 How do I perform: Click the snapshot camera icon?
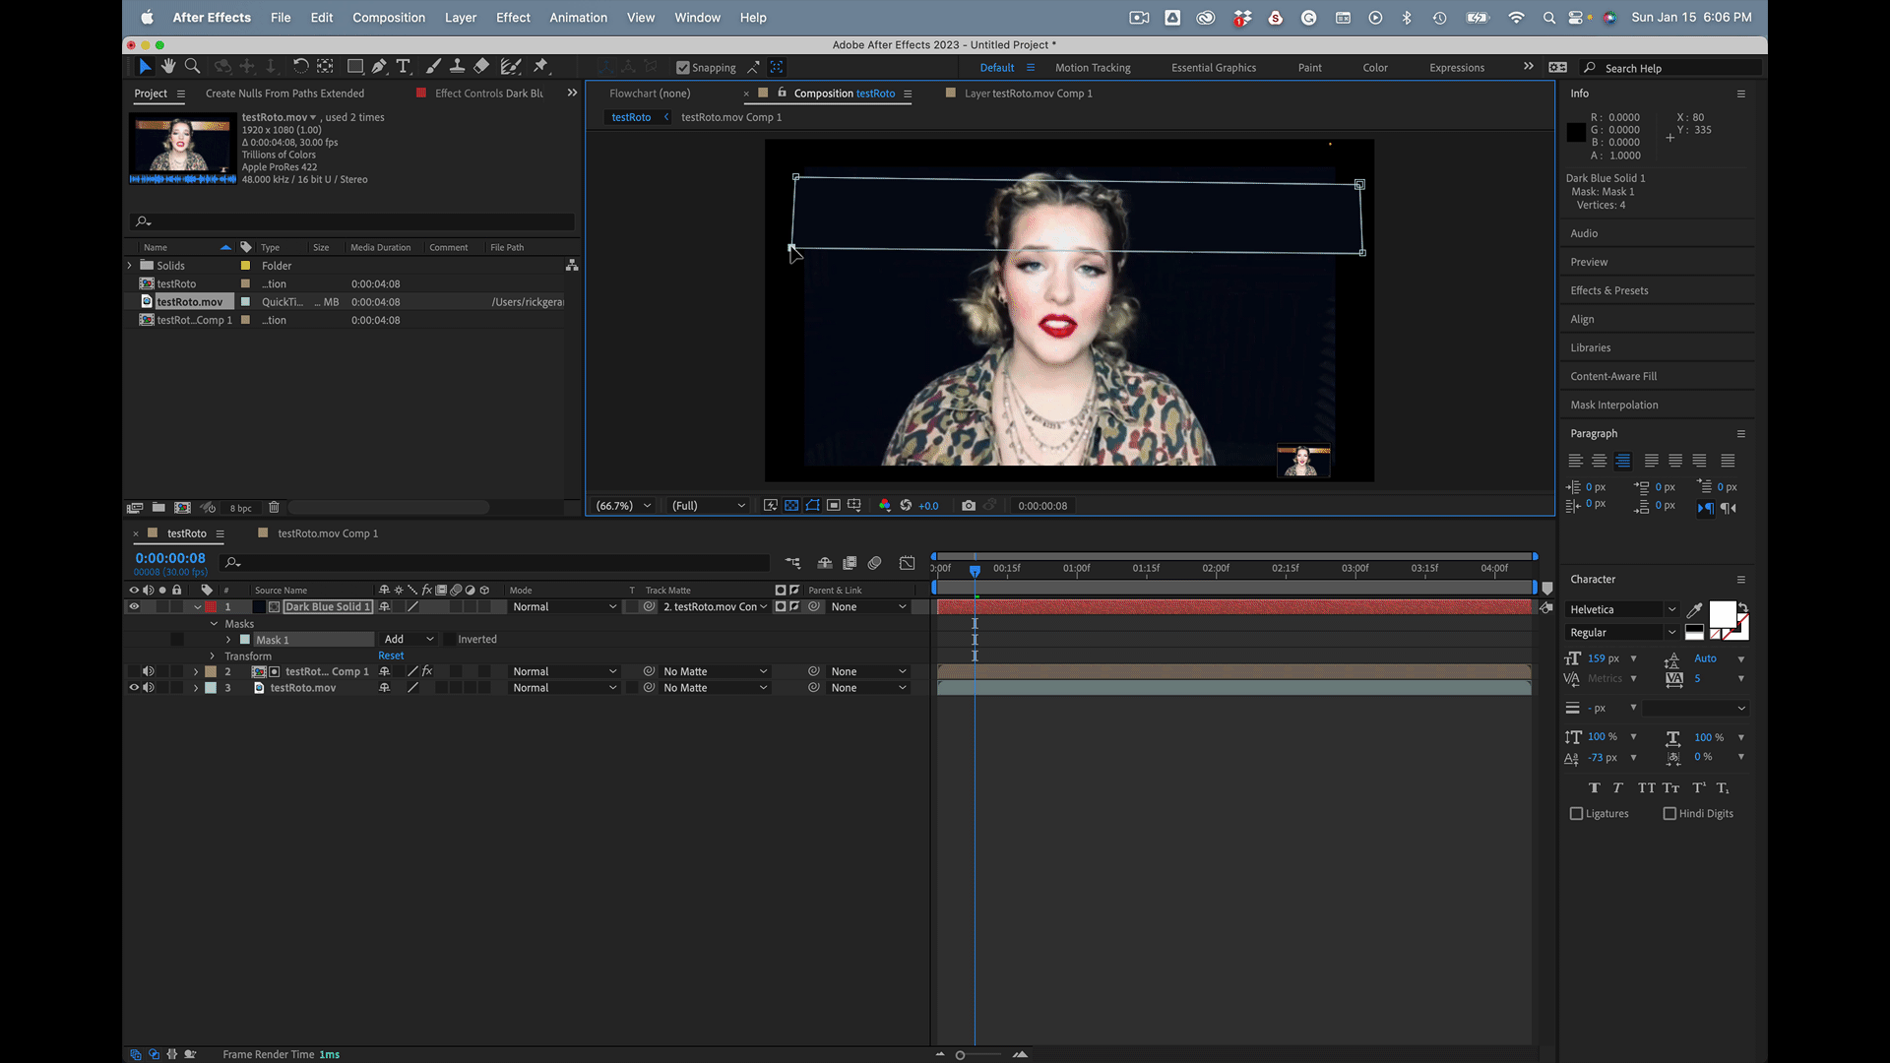point(969,505)
